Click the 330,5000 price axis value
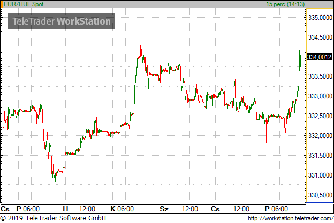This screenshot has height=223, width=334. [321, 195]
